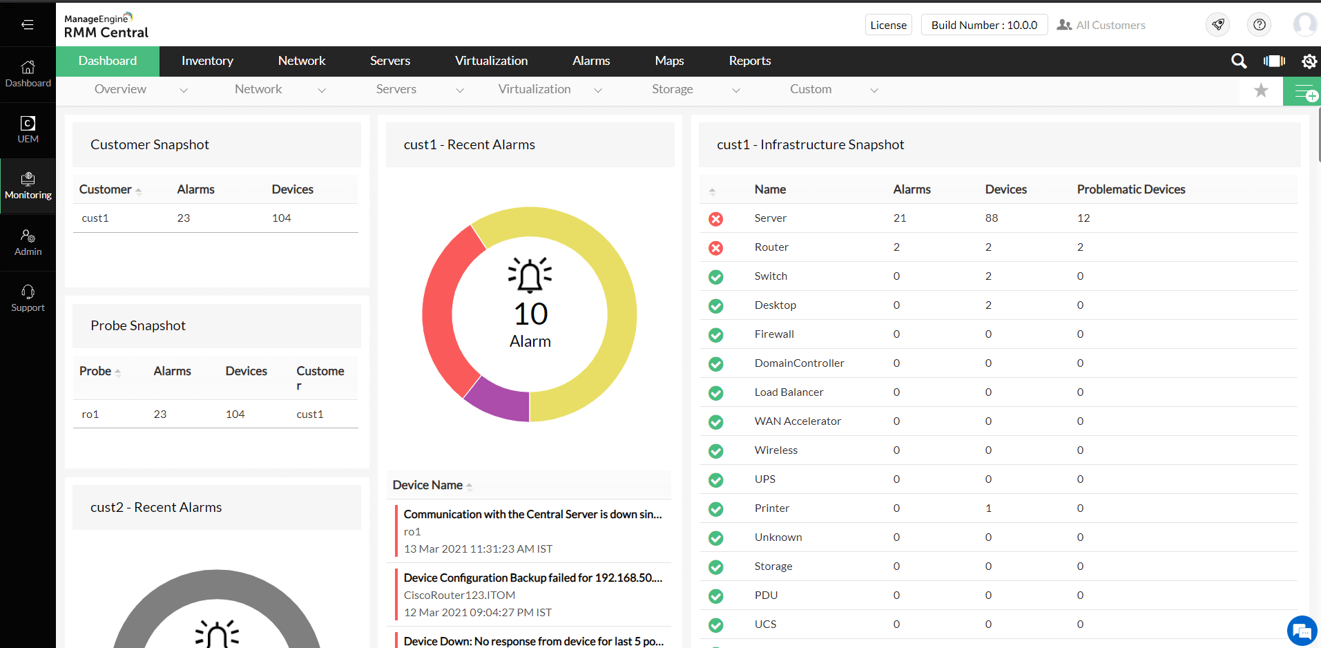Viewport: 1321px width, 648px height.
Task: Mark this dashboard as favorite
Action: pos(1261,90)
